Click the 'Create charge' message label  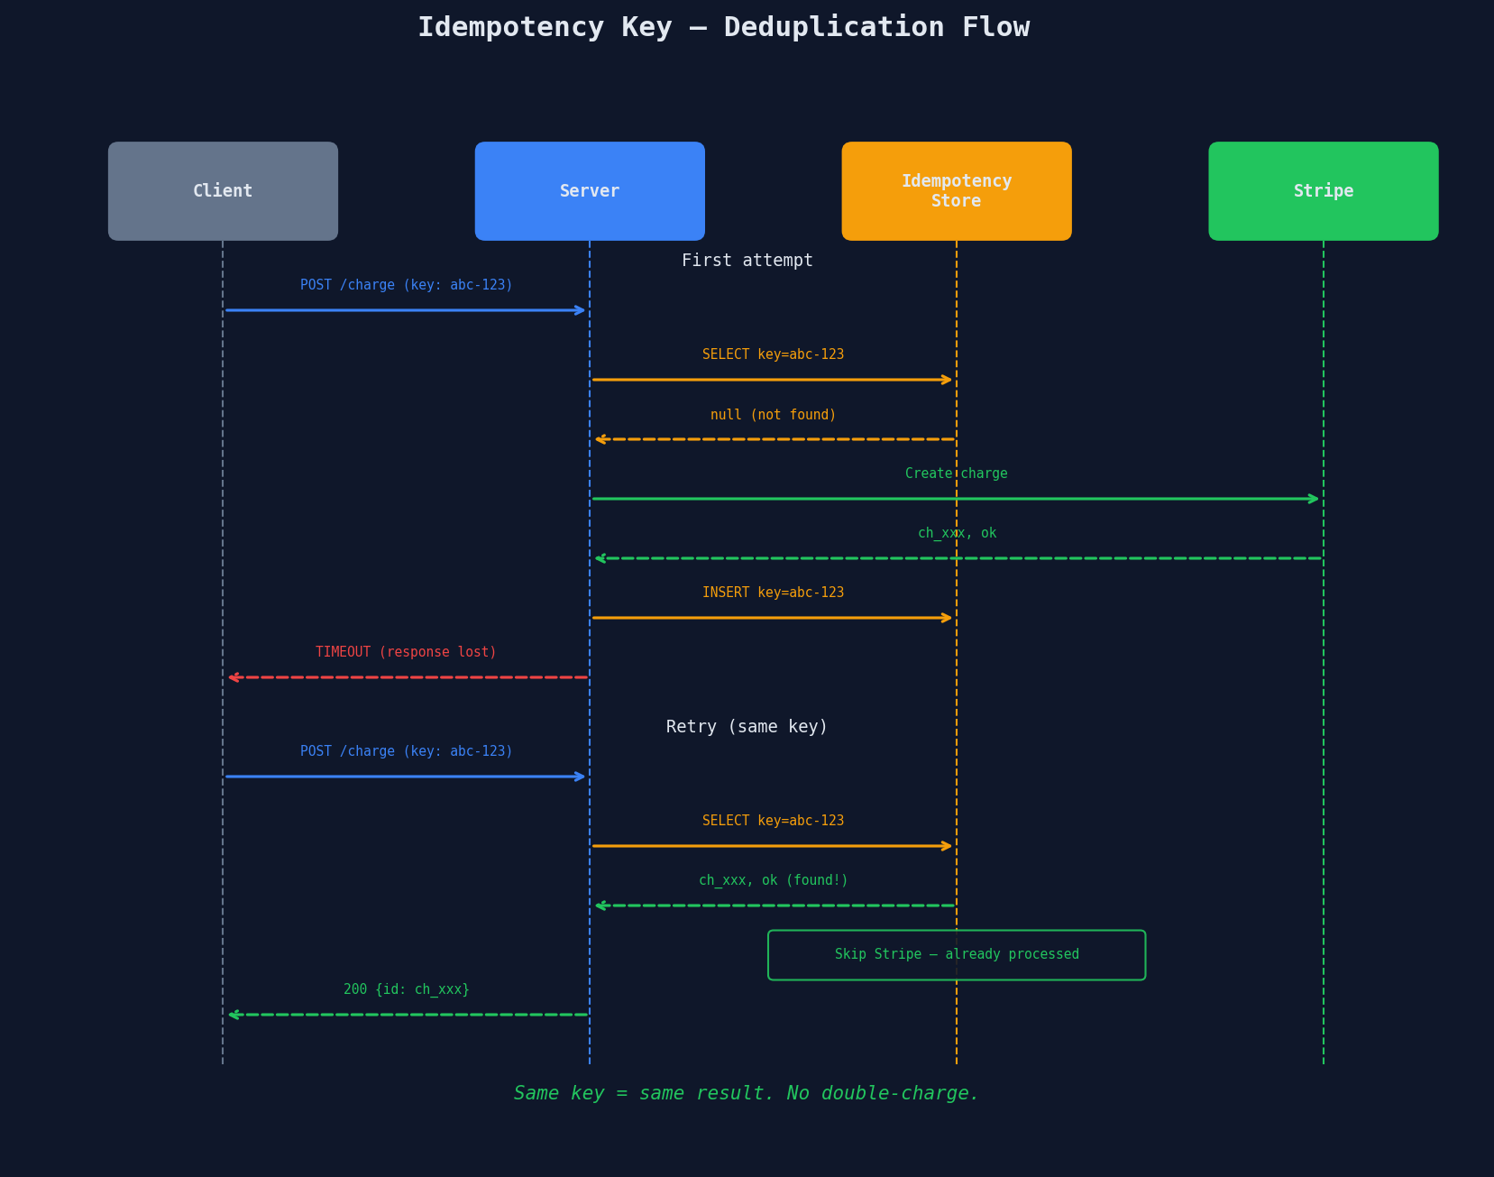pyautogui.click(x=957, y=474)
